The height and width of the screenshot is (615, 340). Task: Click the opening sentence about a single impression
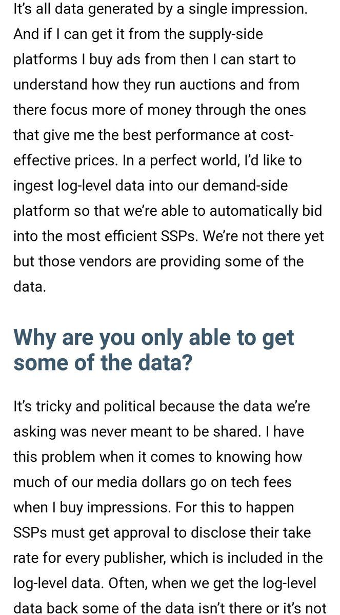(160, 9)
